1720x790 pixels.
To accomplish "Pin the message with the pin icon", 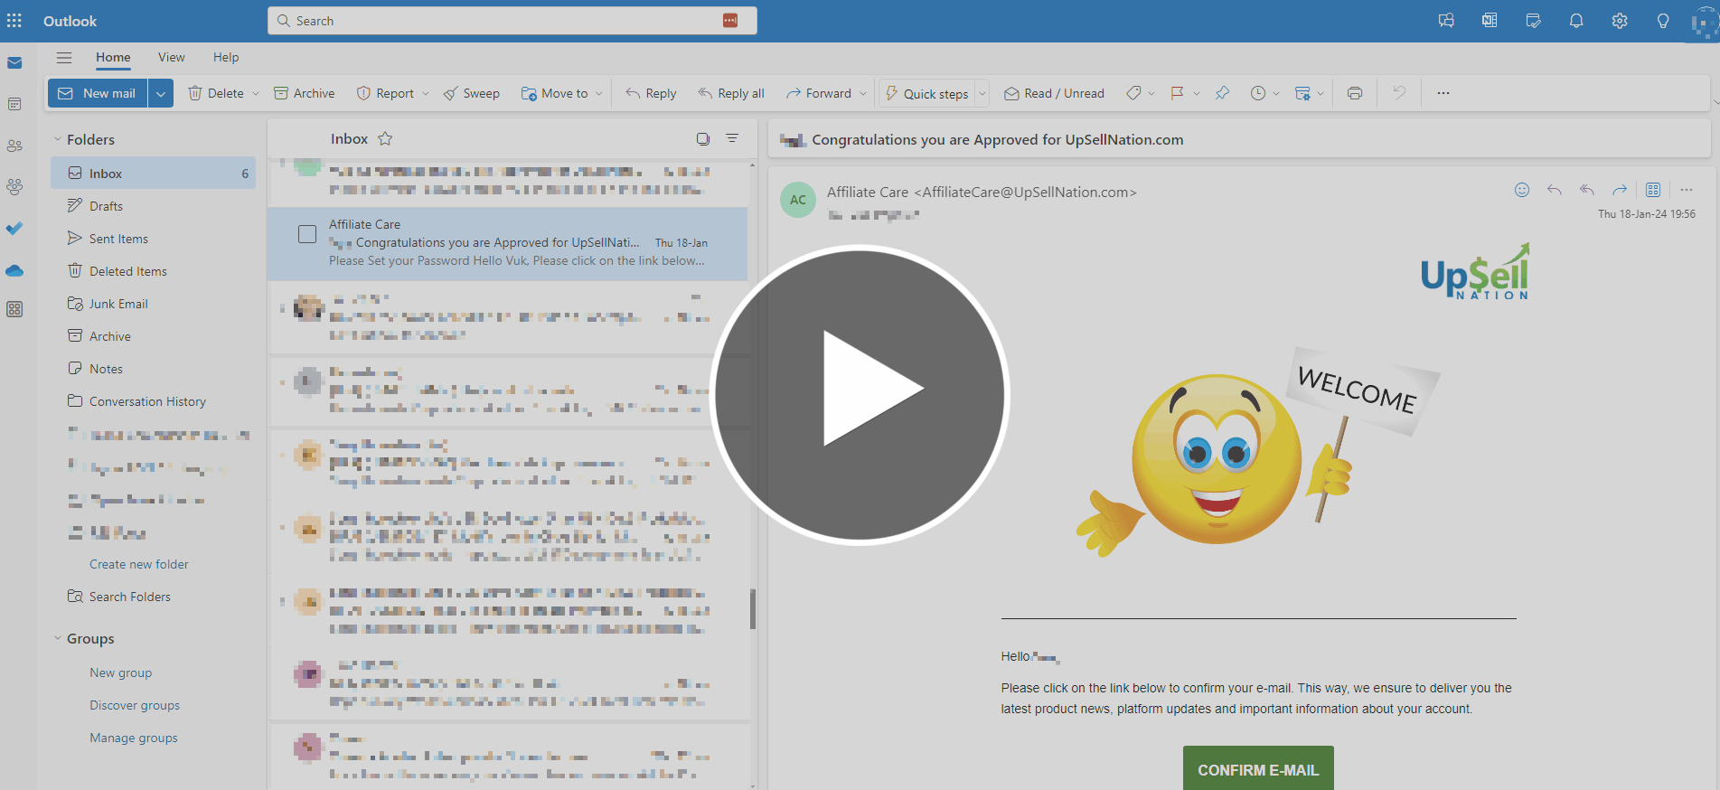I will click(1222, 93).
